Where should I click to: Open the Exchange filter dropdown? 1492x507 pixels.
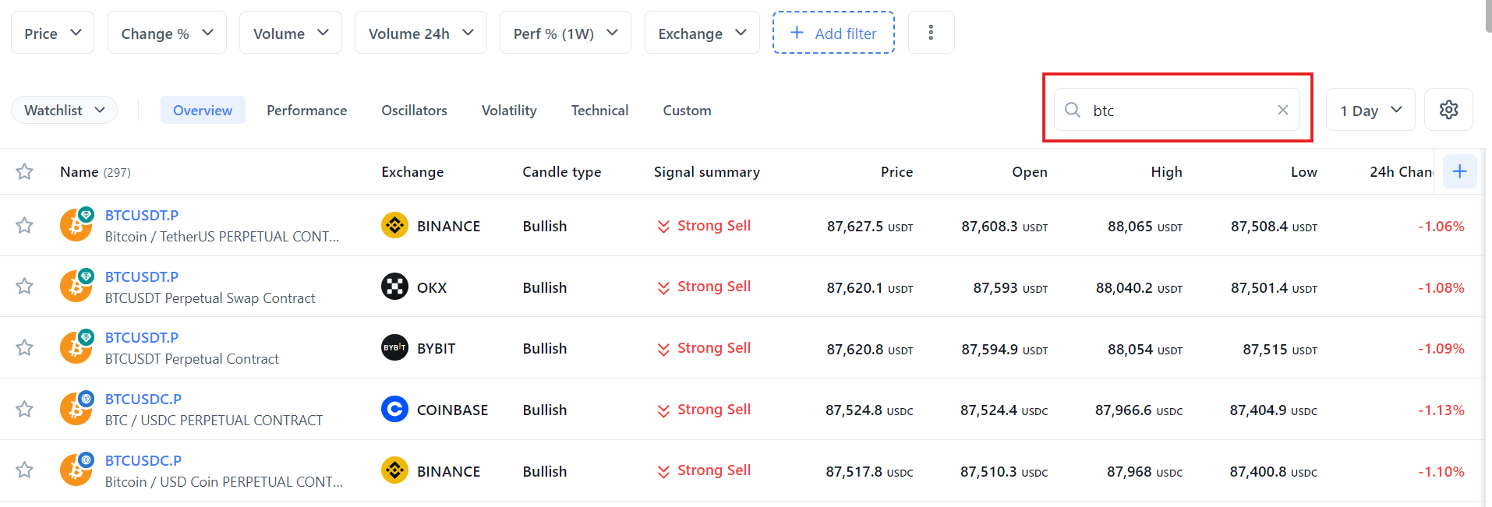pyautogui.click(x=702, y=33)
